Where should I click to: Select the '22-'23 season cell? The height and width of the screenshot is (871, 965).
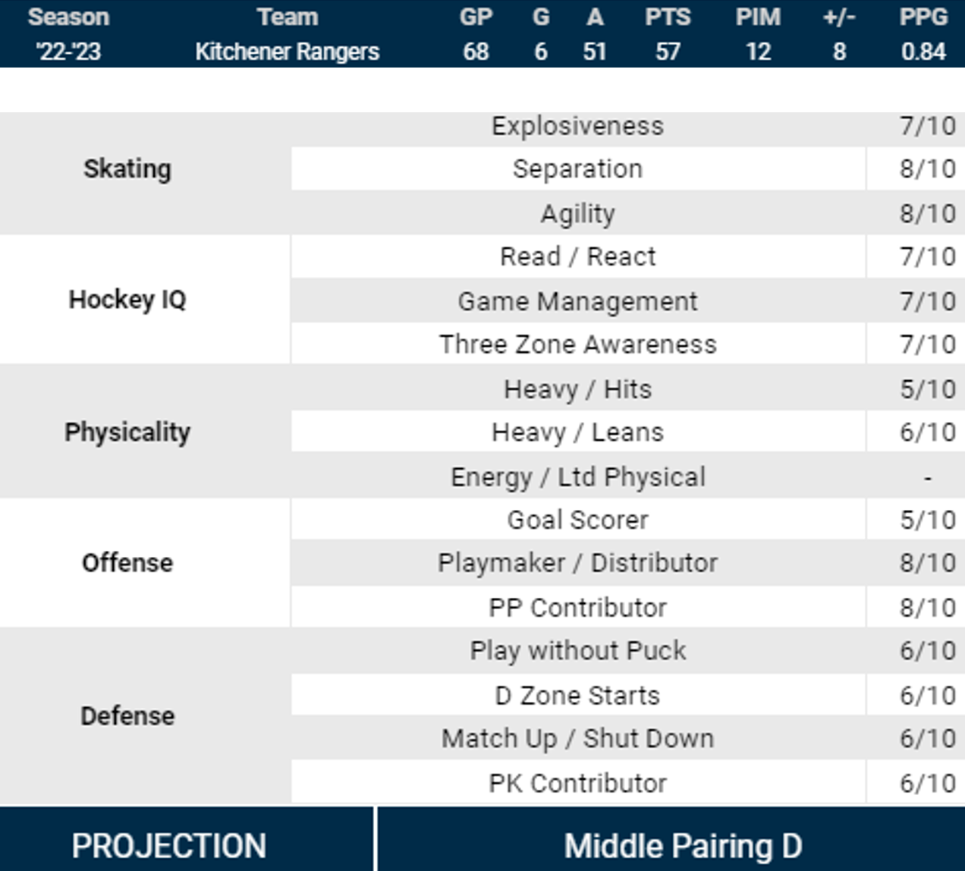[x=68, y=52]
